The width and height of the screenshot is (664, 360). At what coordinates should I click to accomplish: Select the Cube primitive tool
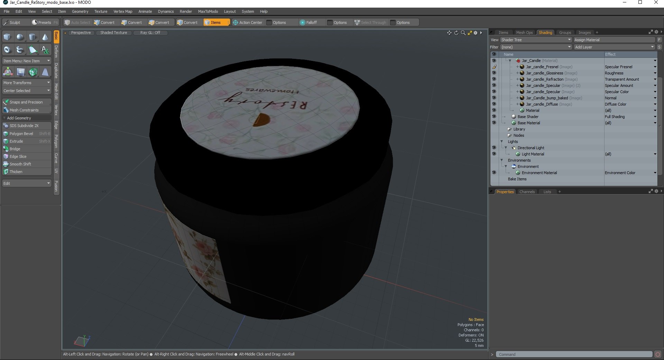[7, 37]
